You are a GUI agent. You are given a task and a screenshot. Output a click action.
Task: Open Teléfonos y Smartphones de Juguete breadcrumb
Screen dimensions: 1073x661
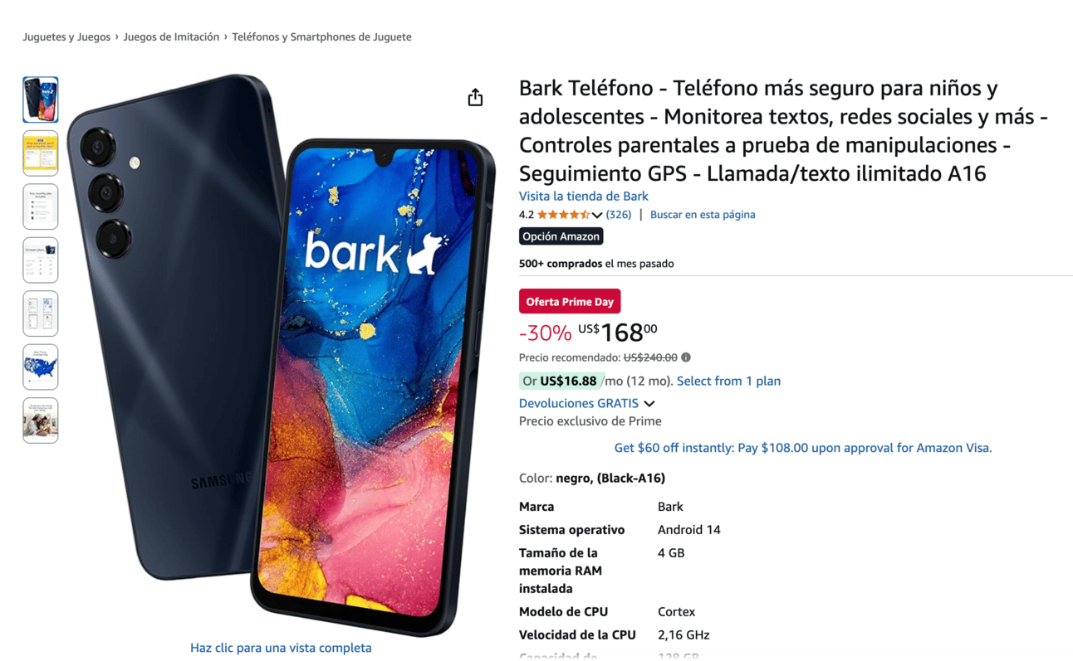(x=321, y=36)
